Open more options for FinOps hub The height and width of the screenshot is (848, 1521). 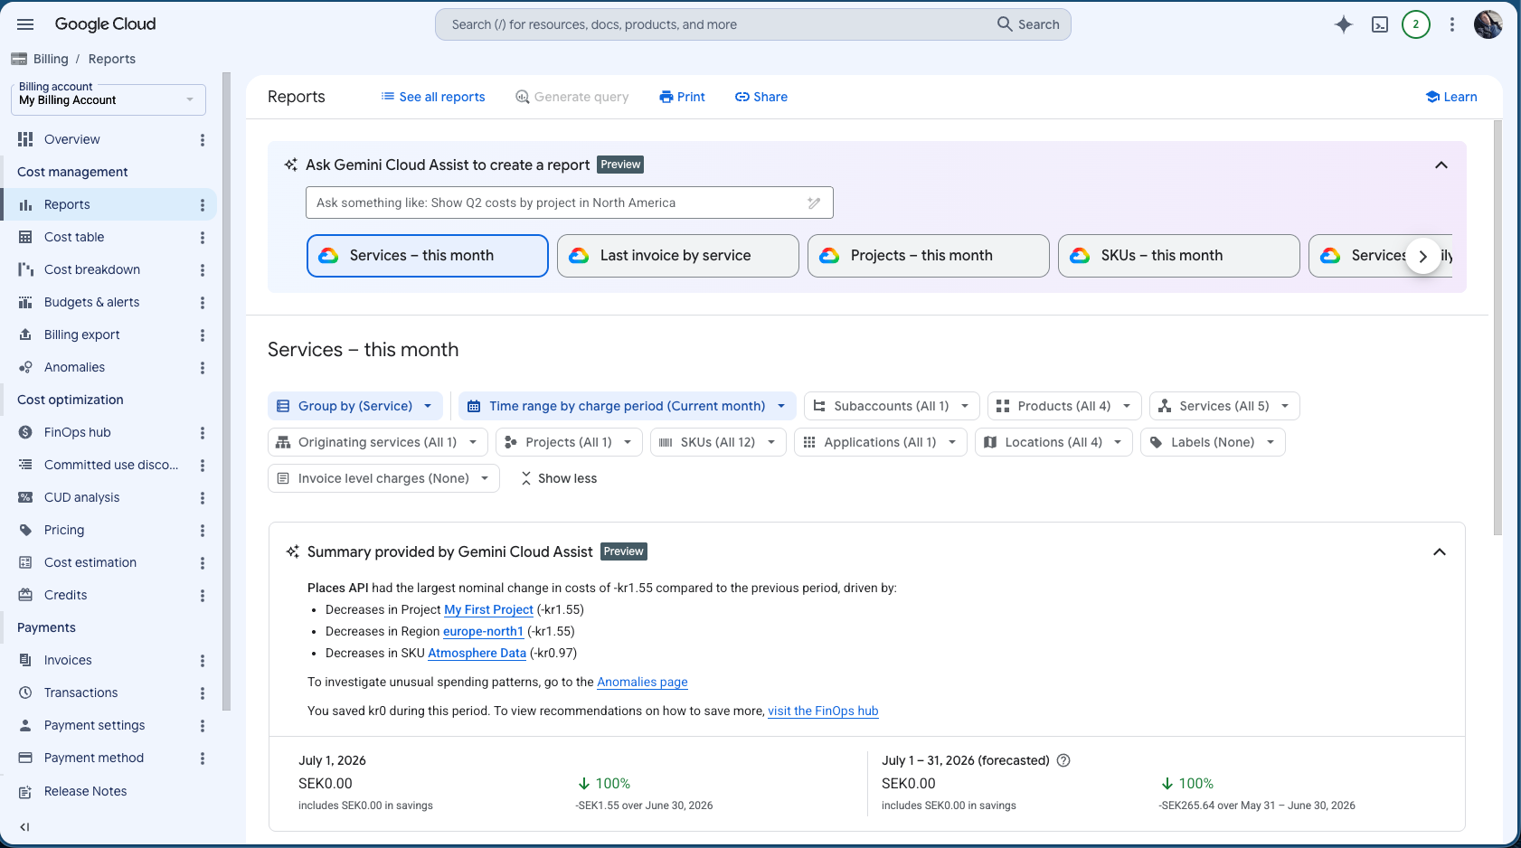tap(203, 433)
